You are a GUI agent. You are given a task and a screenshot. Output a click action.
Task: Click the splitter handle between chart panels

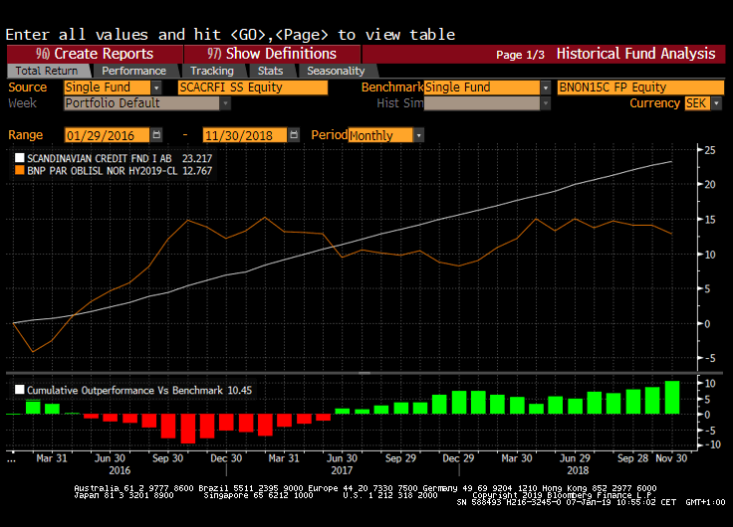pos(365,373)
